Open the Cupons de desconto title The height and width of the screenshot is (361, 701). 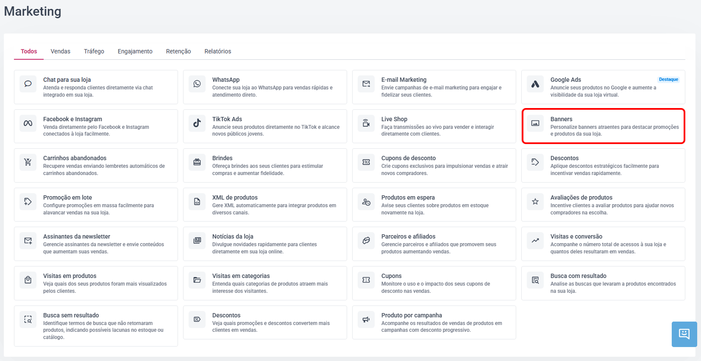pos(409,158)
